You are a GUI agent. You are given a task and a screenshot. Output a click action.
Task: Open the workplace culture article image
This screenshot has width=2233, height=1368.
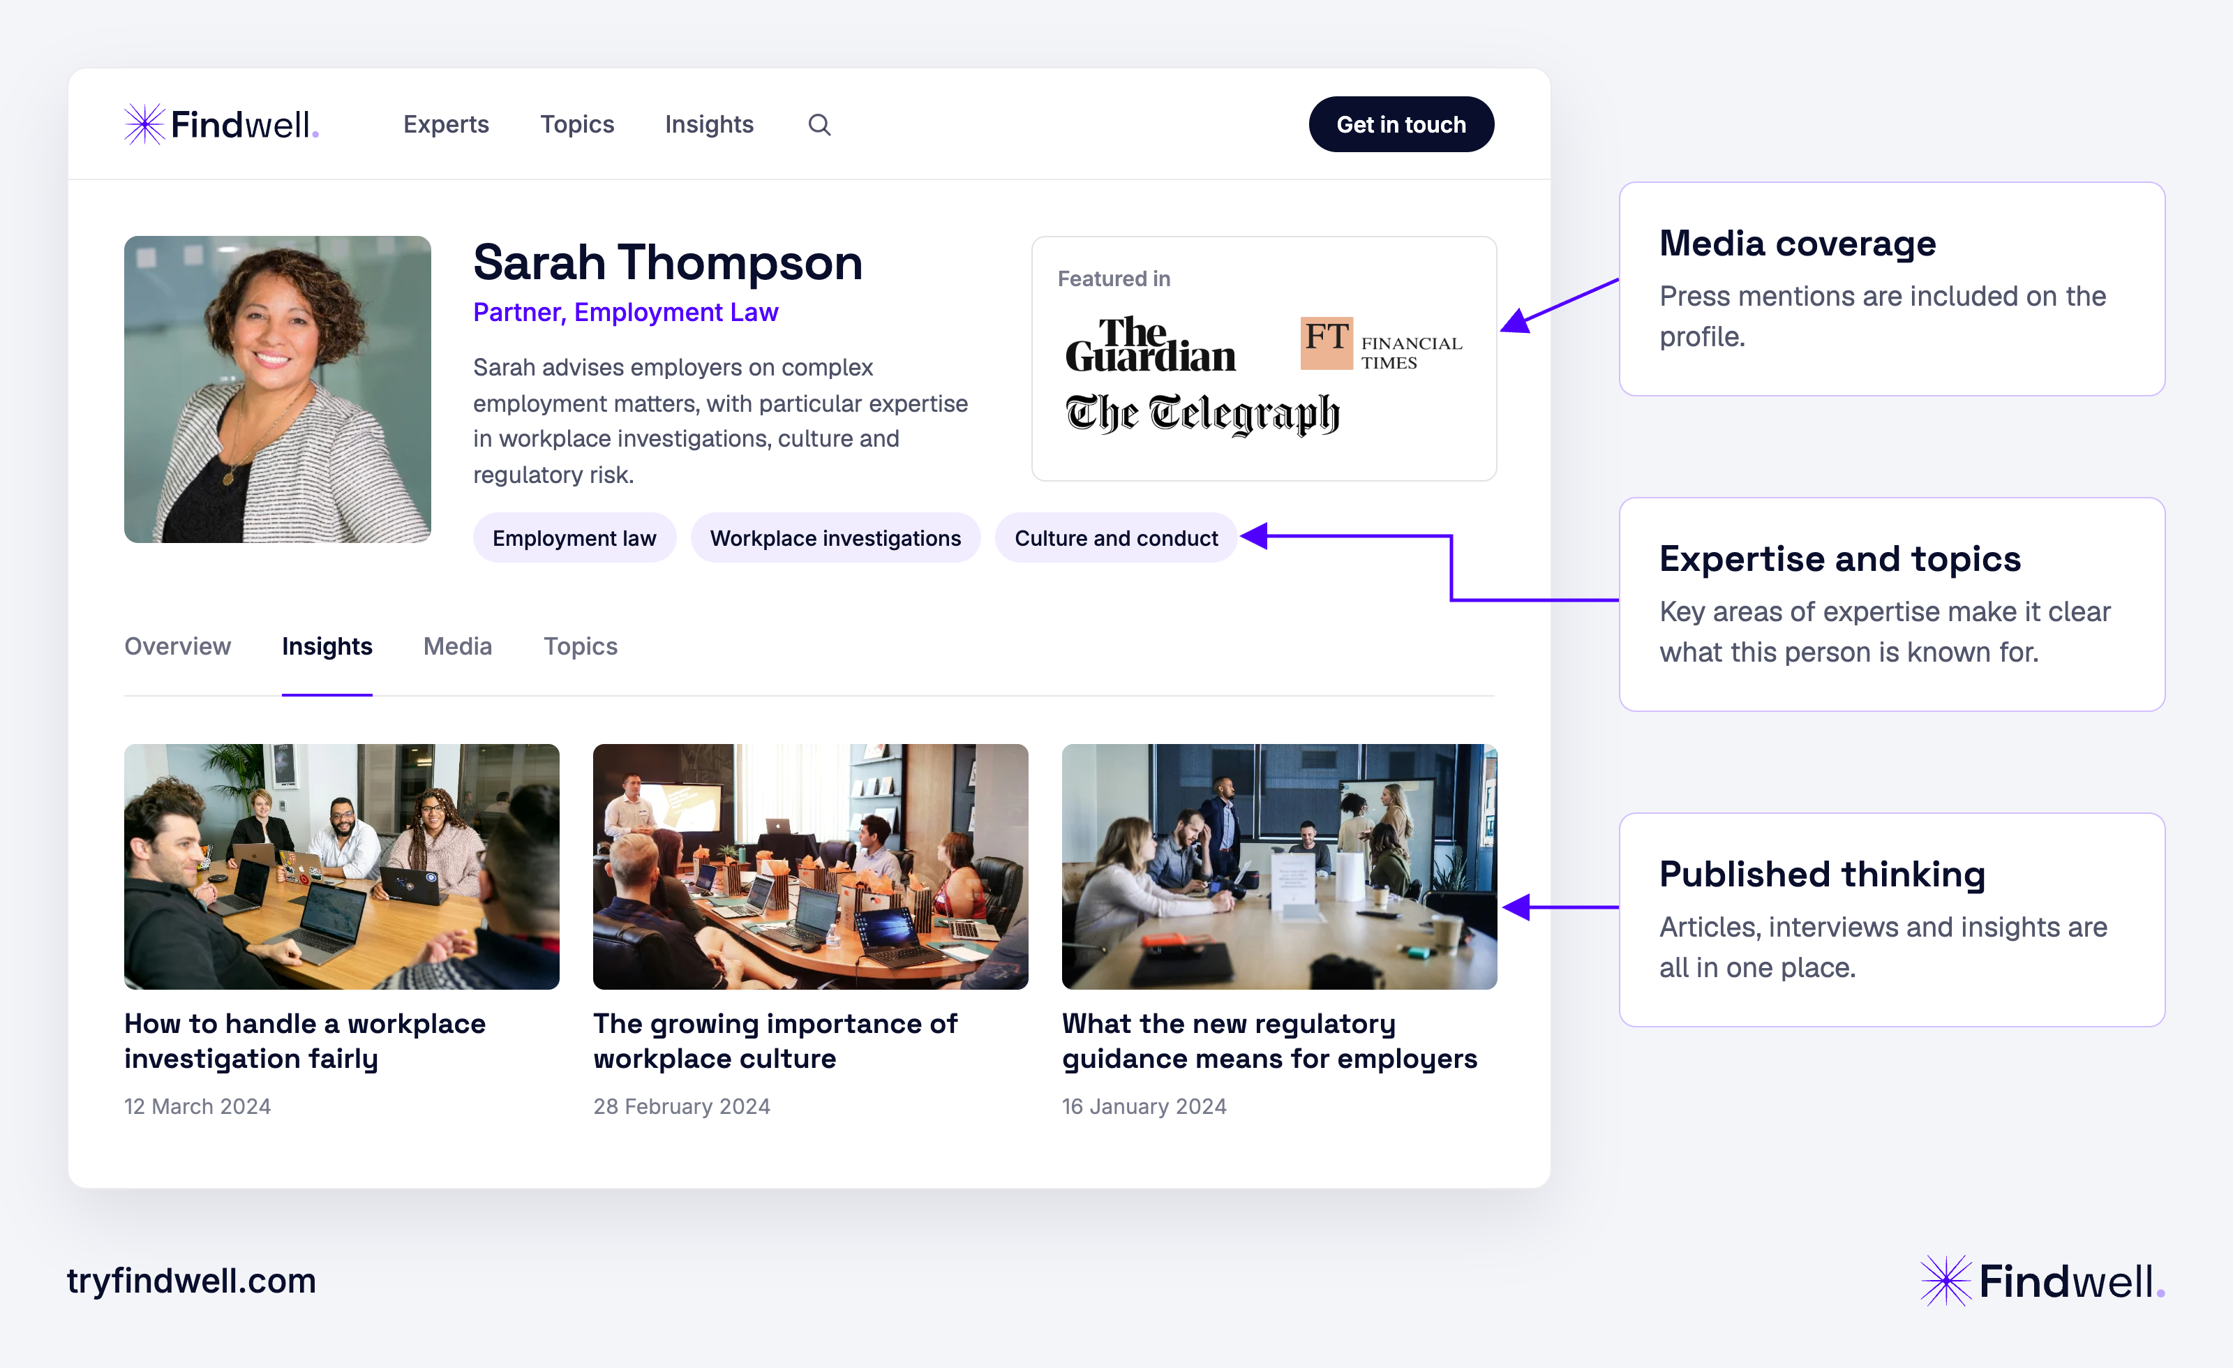coord(810,865)
